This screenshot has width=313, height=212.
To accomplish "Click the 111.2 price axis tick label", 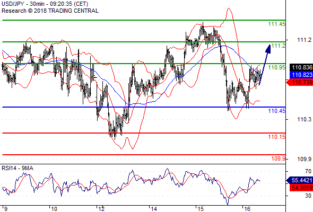I will click(x=305, y=40).
